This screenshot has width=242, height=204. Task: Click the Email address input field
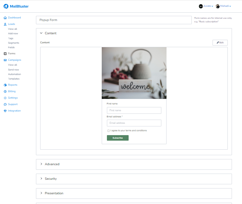[134, 123]
